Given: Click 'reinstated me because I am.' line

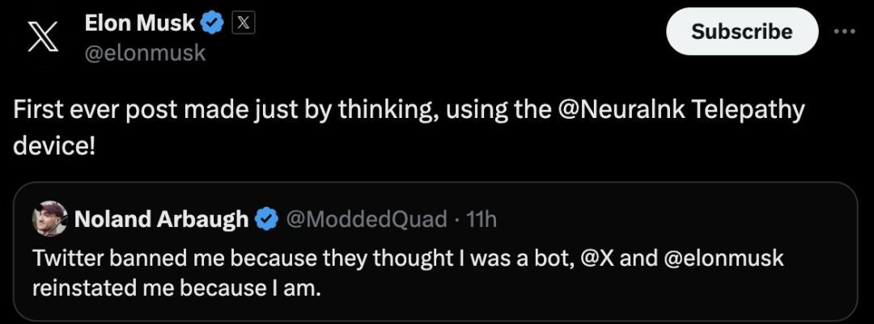Looking at the screenshot, I should click(x=176, y=288).
